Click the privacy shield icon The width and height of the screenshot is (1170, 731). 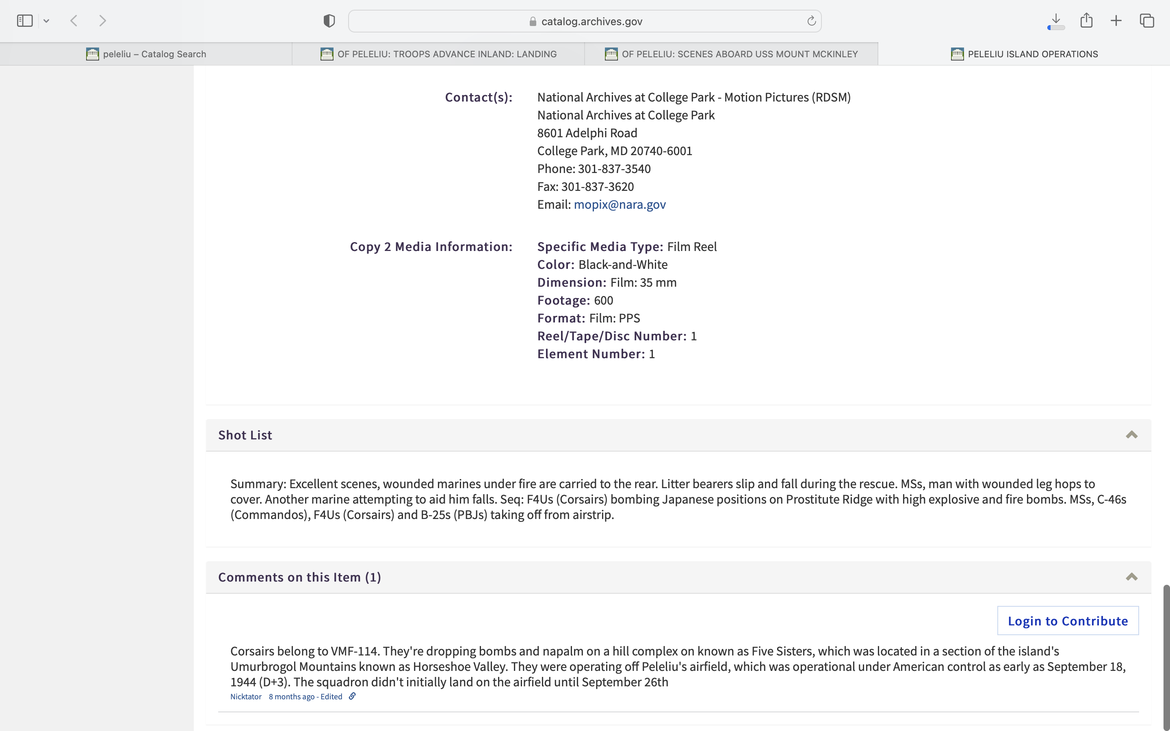[x=329, y=21]
